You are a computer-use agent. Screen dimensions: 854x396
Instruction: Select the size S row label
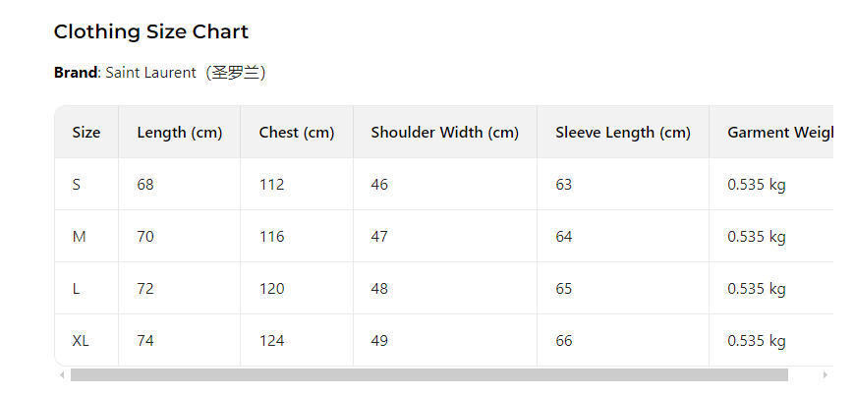click(77, 185)
